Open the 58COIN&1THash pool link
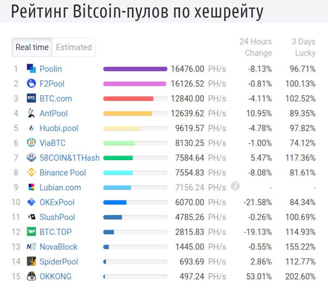 pyautogui.click(x=69, y=158)
